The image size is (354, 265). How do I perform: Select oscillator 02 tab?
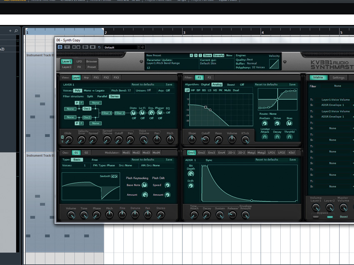(86, 153)
